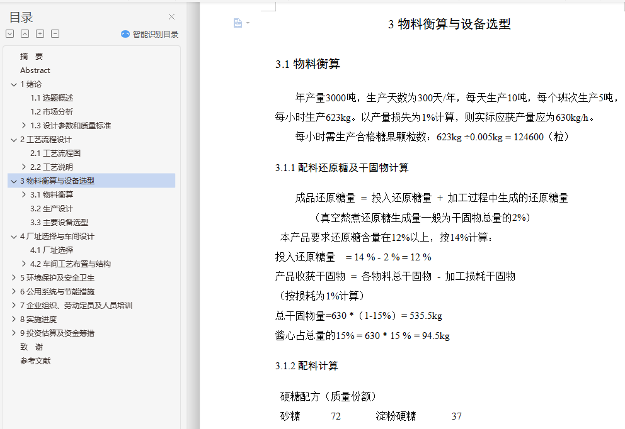Jump to 4.1 厂址选择

(52, 250)
